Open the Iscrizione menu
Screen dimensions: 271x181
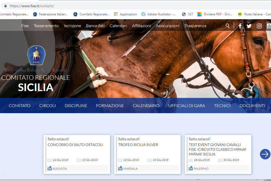(x=72, y=26)
